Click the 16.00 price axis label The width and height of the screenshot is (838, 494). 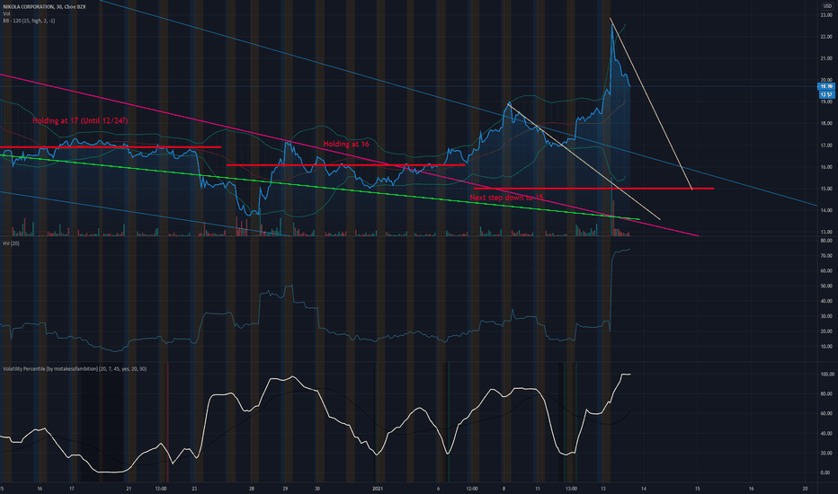pyautogui.click(x=825, y=167)
